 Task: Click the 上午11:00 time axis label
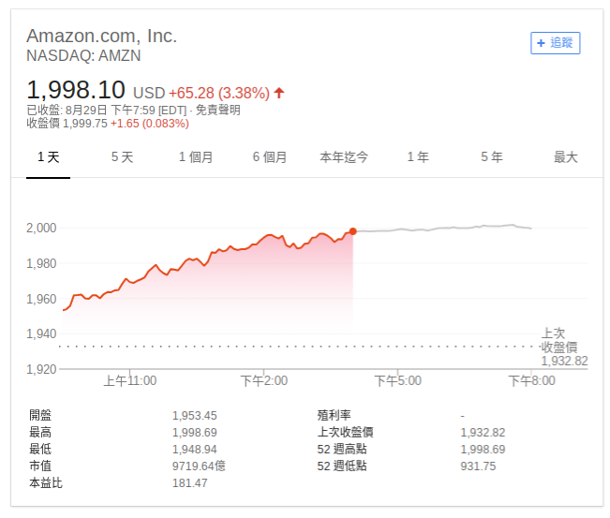(129, 381)
